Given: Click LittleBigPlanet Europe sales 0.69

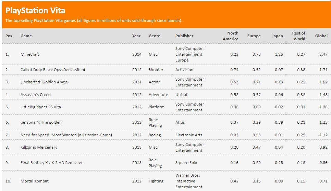Looking at the screenshot, I should [x=257, y=107].
